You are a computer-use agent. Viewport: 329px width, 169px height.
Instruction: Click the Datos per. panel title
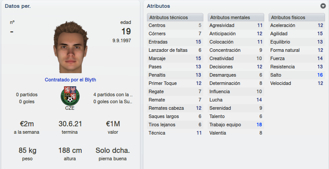(18, 6)
